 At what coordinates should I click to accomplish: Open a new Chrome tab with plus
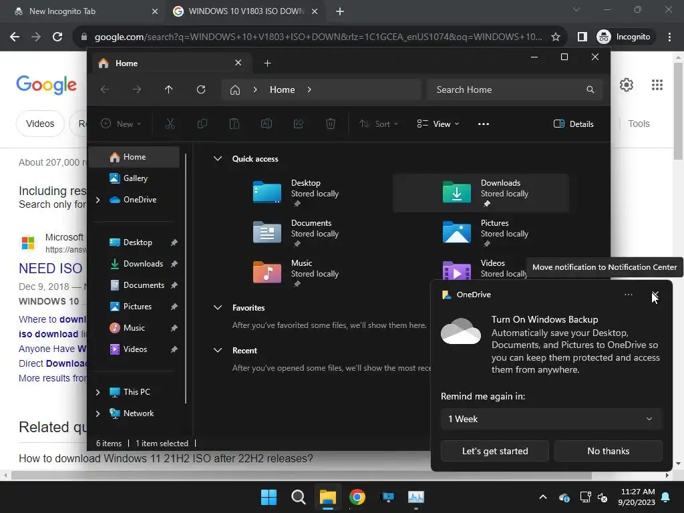coord(340,11)
